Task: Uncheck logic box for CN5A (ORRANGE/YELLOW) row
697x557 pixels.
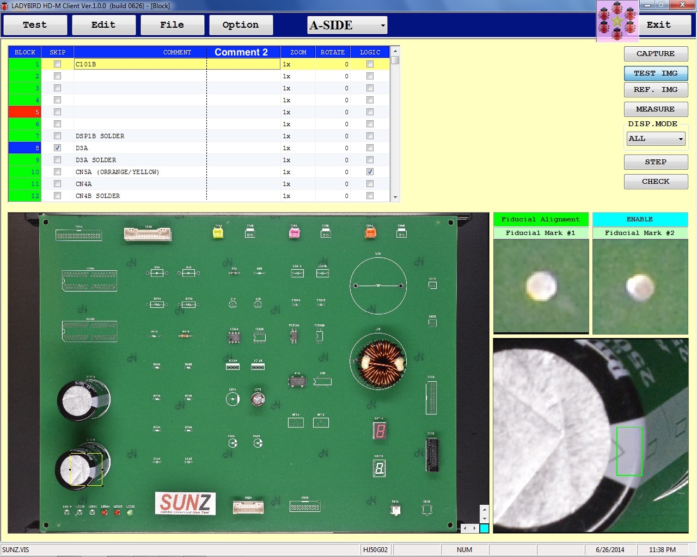Action: pyautogui.click(x=370, y=172)
